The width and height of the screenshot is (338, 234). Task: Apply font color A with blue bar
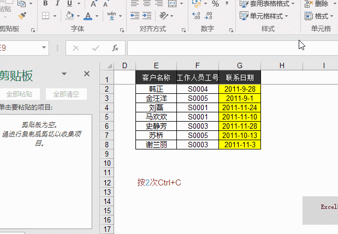(88, 16)
